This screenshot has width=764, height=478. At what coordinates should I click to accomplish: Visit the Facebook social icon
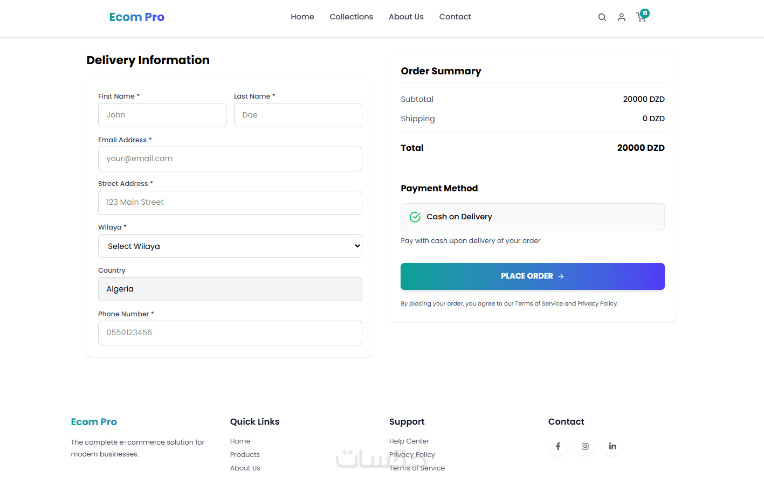pyautogui.click(x=558, y=446)
